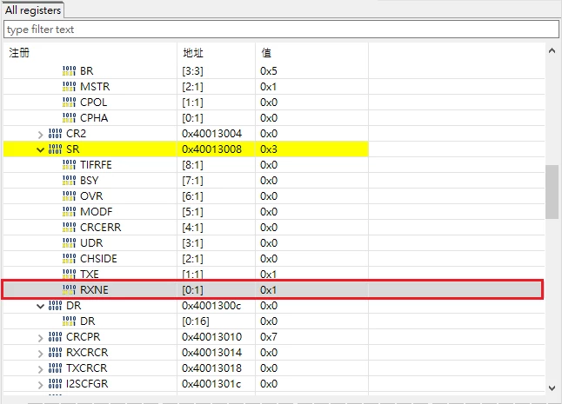This screenshot has height=404, width=562.
Task: Click the MODF bitfield icon
Action: click(x=69, y=212)
